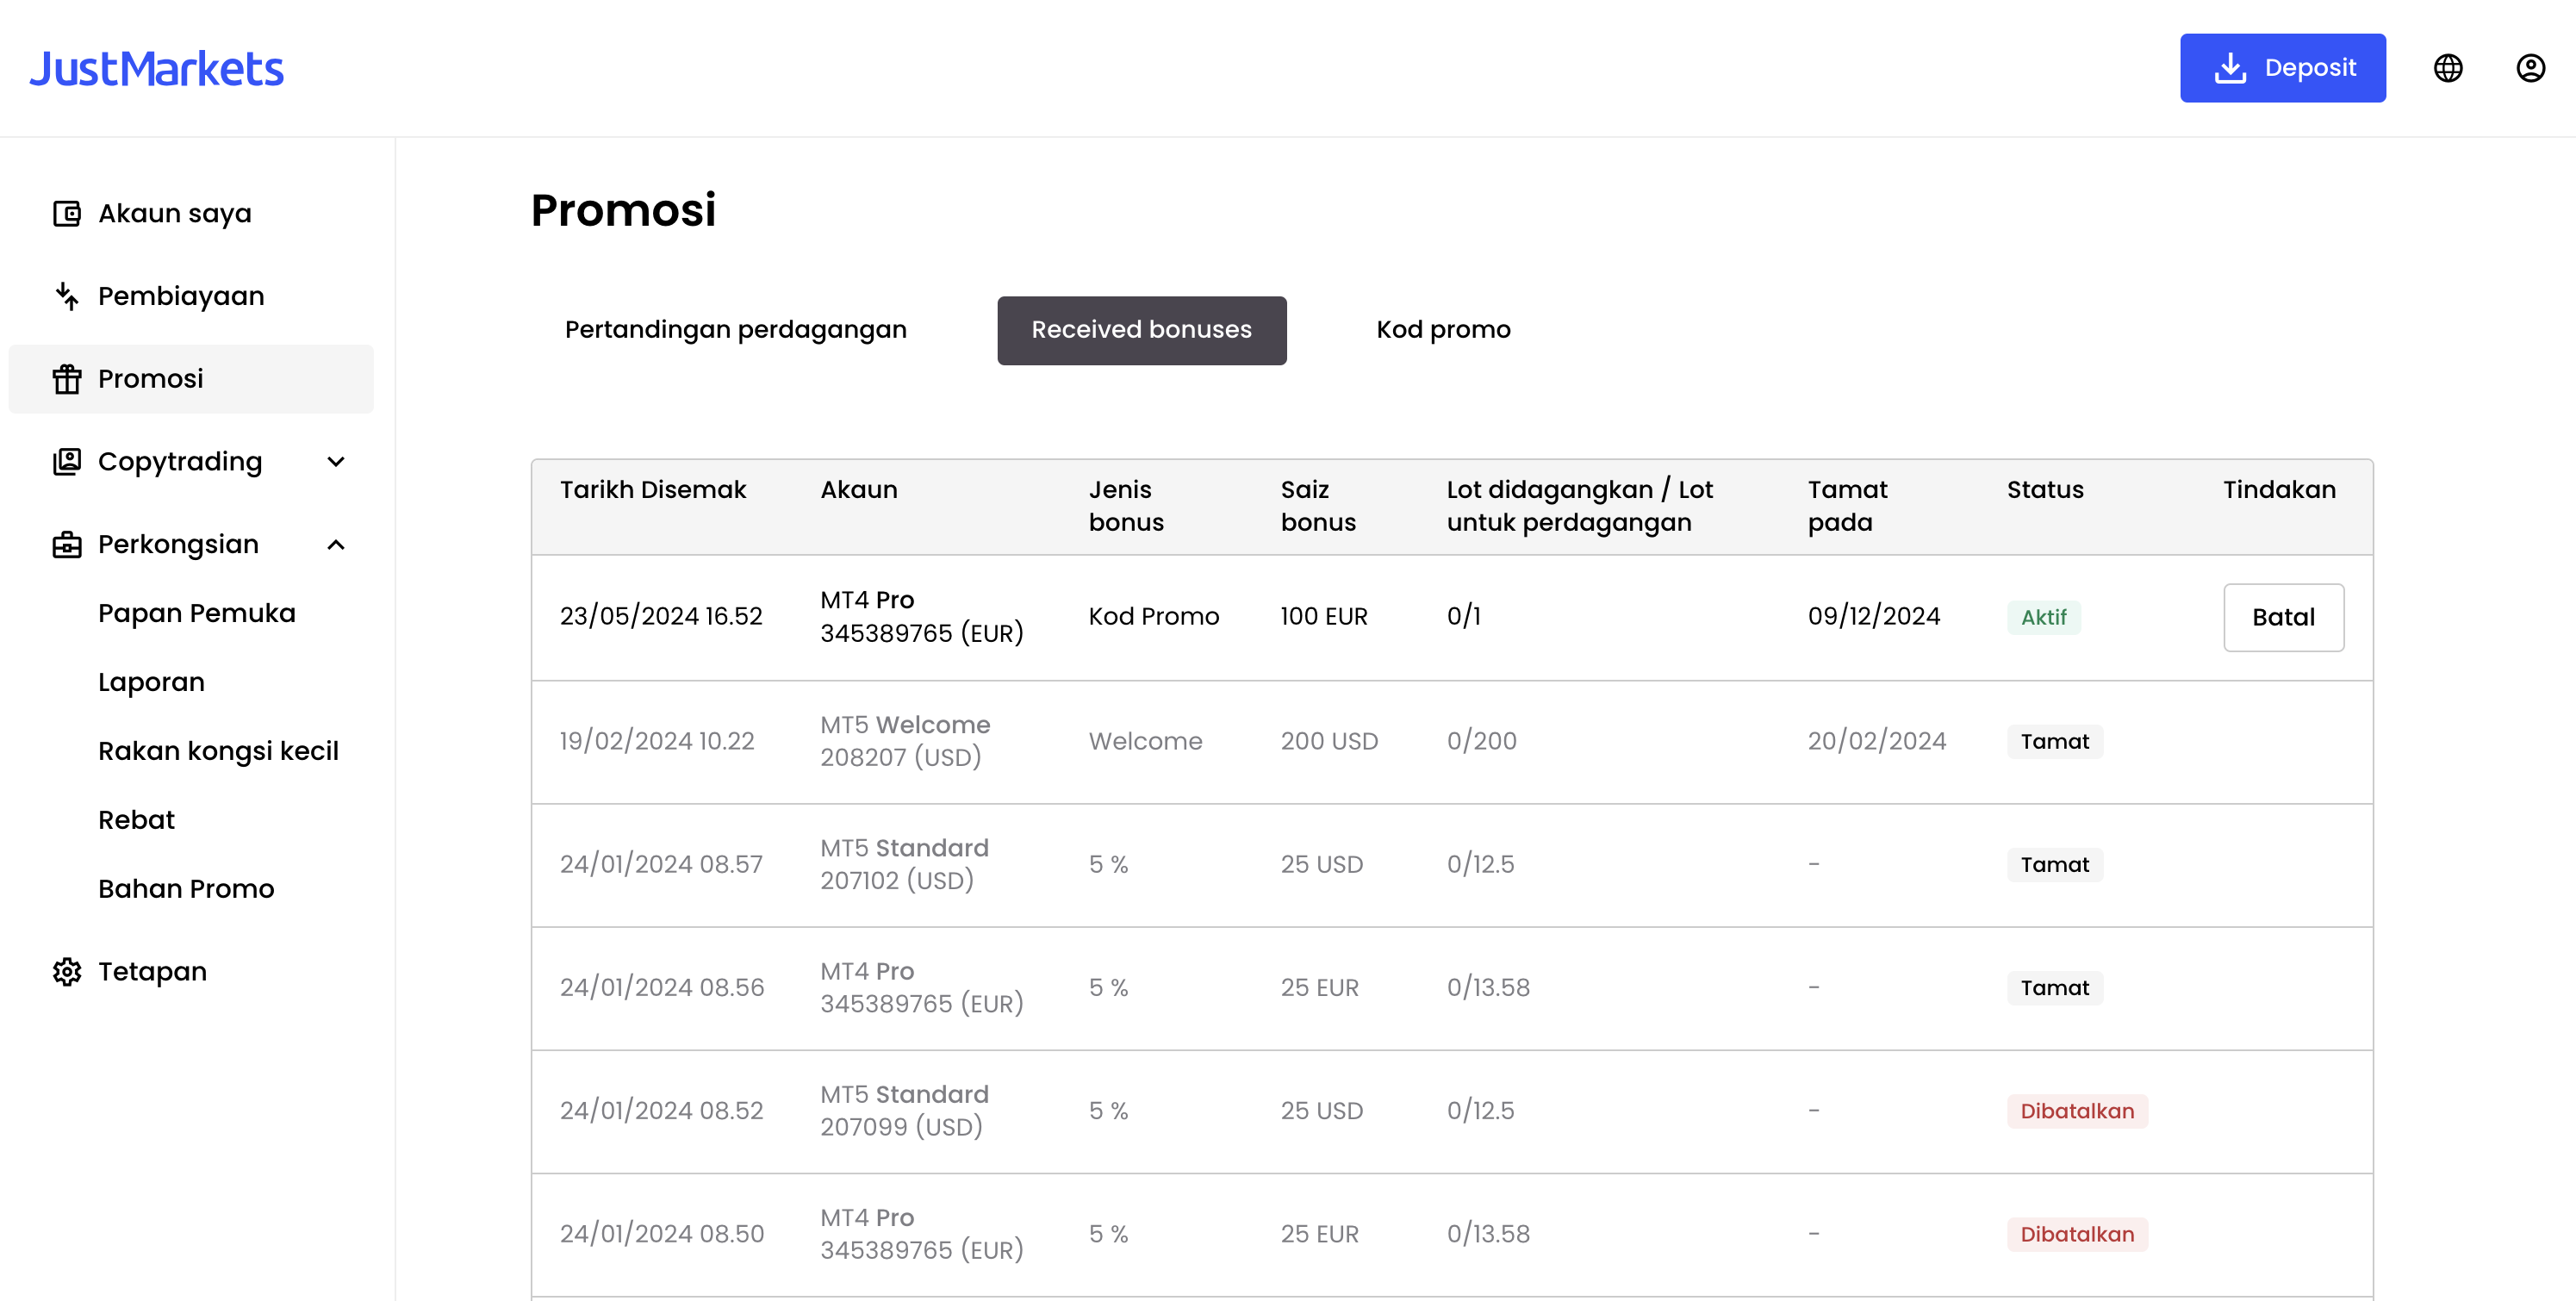Click the Tamat pada column header
This screenshot has height=1301, width=2576.
1847,506
